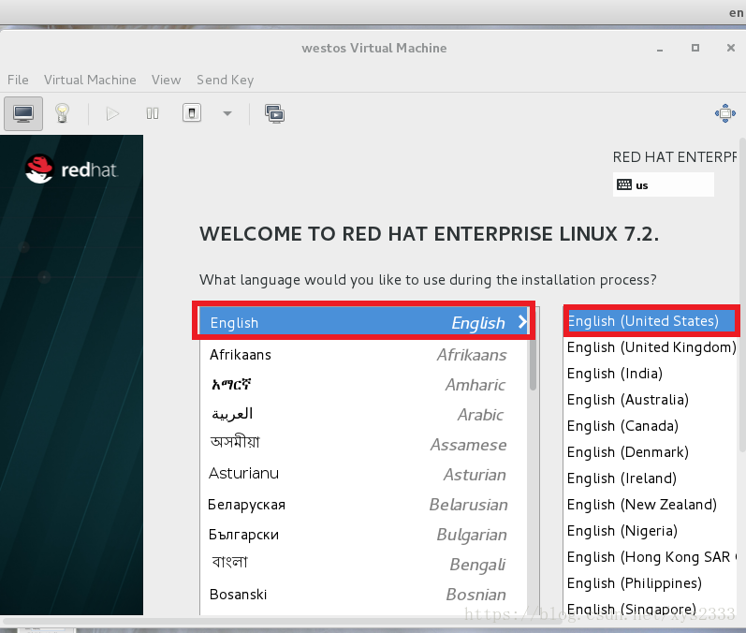Screen dimensions: 746x633
Task: Select Afrikaans language
Action: [364, 355]
